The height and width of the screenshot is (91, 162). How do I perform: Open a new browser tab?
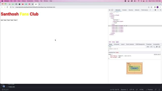[39, 4]
